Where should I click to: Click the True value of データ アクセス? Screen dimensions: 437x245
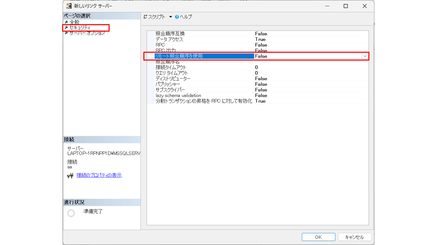tap(260, 39)
